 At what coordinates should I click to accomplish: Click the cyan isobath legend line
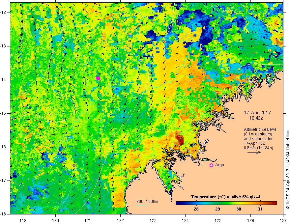point(142,205)
